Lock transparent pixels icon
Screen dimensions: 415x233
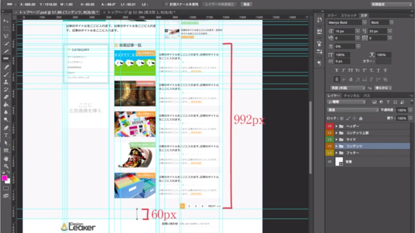[342, 119]
